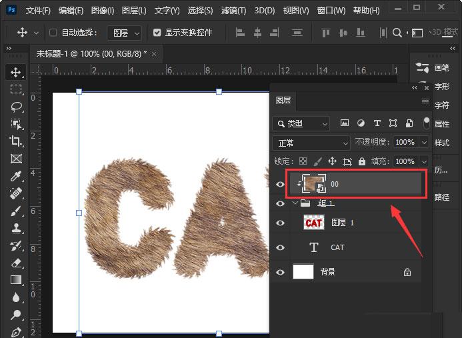Open the 正常 blend mode dropdown
462x338 pixels.
pos(312,143)
